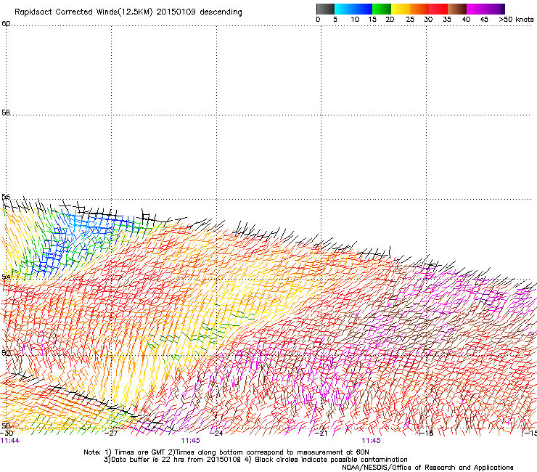Click the NOAA/NESDIS credit text
This screenshot has height=472, width=537.
click(x=427, y=467)
